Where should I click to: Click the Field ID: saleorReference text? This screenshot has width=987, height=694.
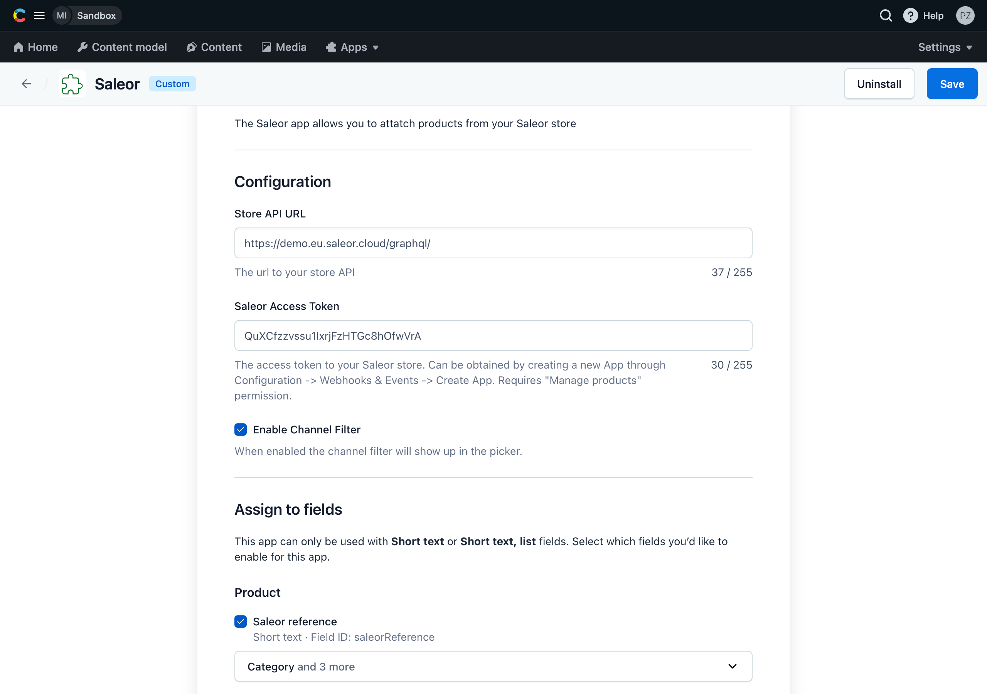[373, 637]
